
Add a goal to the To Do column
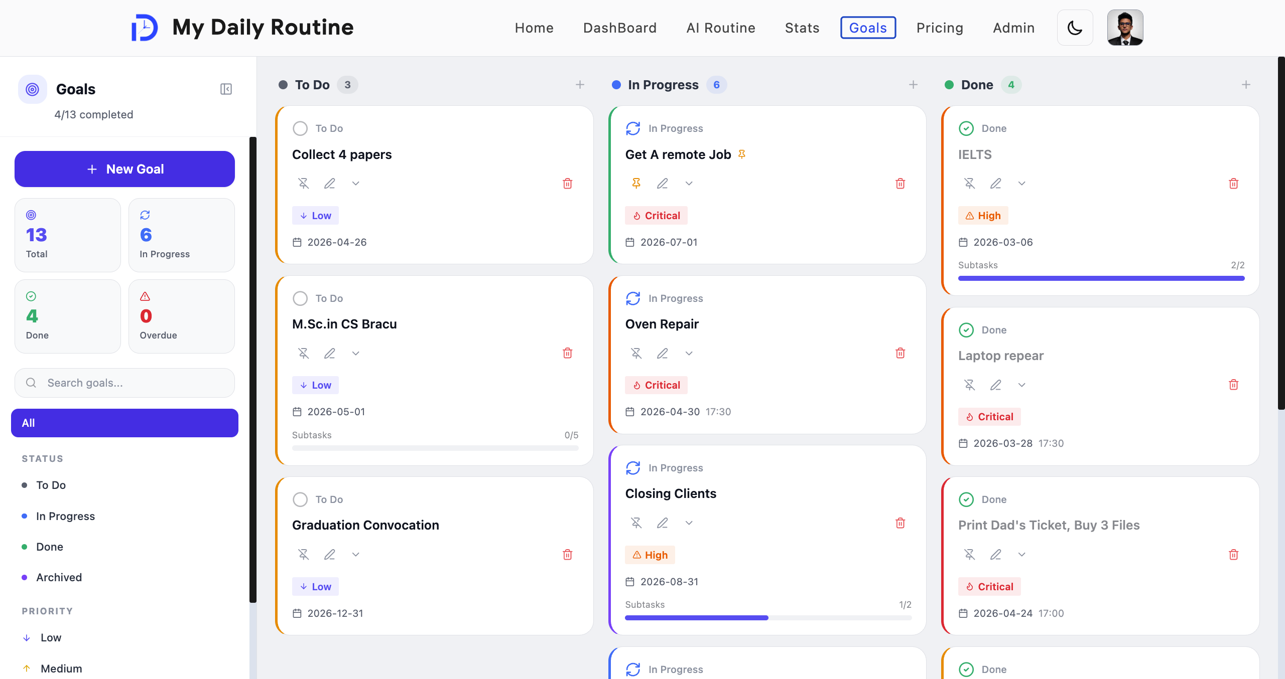pyautogui.click(x=580, y=85)
